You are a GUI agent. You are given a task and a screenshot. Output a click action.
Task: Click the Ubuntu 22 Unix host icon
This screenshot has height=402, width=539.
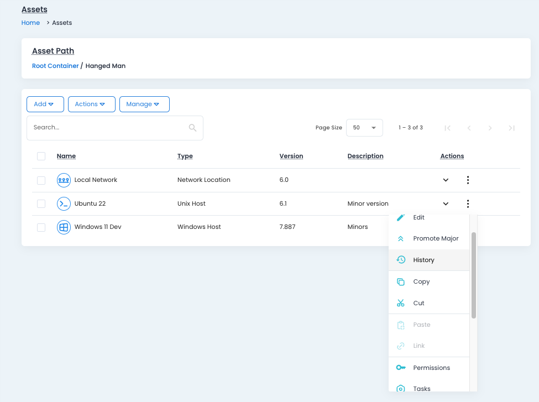[64, 203]
